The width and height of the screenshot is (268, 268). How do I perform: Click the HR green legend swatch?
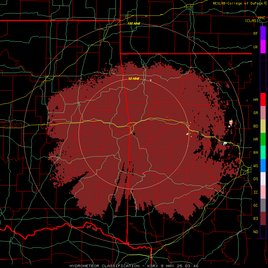[263, 139]
